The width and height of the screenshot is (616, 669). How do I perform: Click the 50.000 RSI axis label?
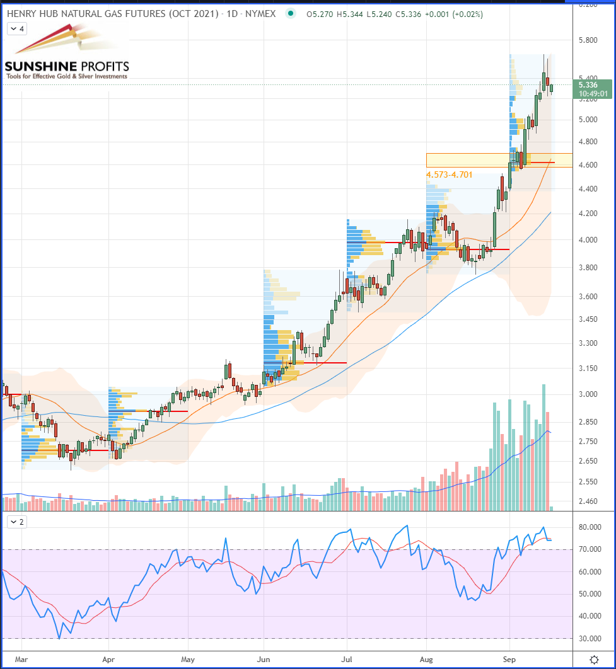[x=590, y=594]
